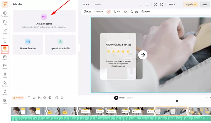Select timeline scene 03 clip
Image resolution: width=211 pixels, height=123 pixels.
(90, 111)
